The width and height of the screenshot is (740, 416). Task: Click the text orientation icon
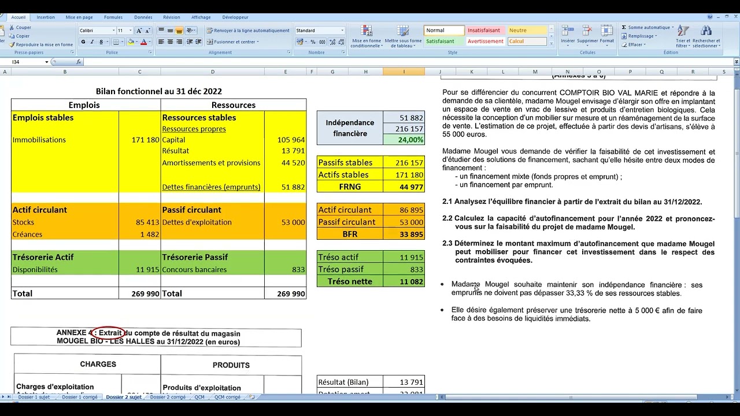click(191, 31)
